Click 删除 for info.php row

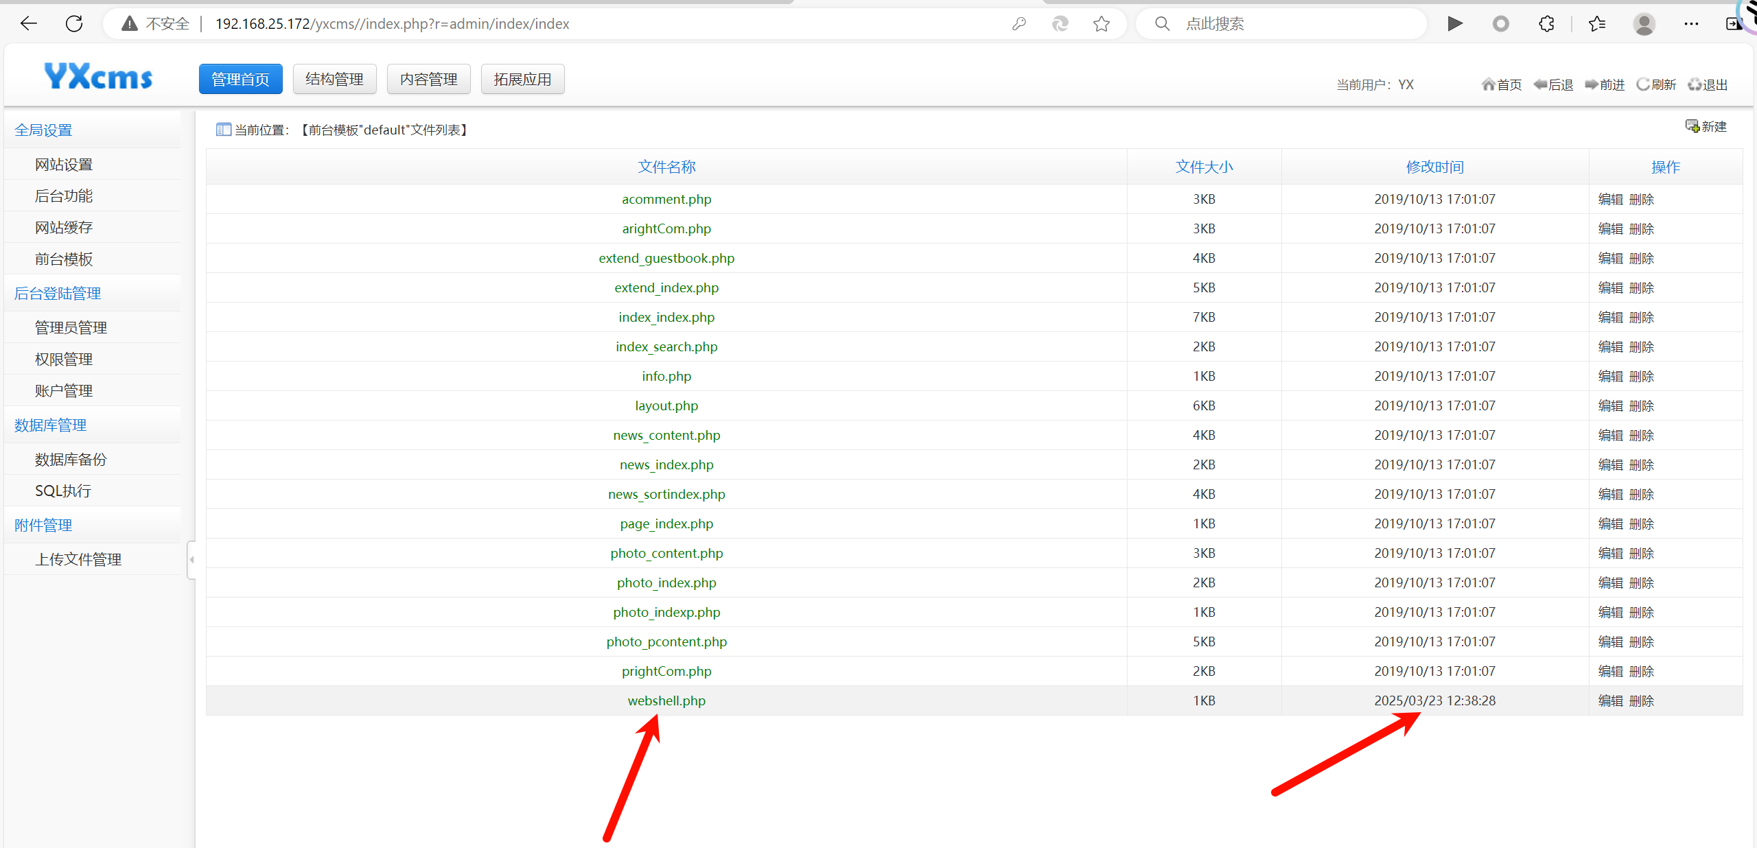(x=1642, y=376)
